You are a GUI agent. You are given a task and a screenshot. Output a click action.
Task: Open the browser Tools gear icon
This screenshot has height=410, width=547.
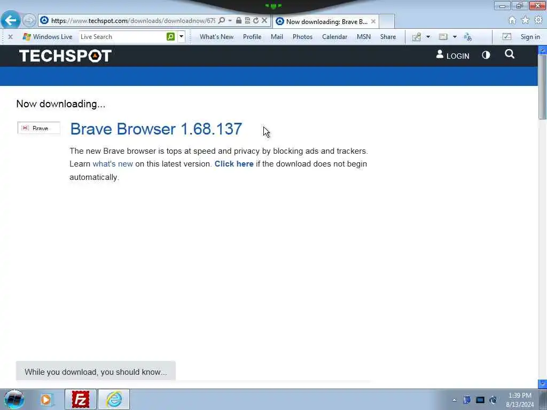click(x=538, y=20)
